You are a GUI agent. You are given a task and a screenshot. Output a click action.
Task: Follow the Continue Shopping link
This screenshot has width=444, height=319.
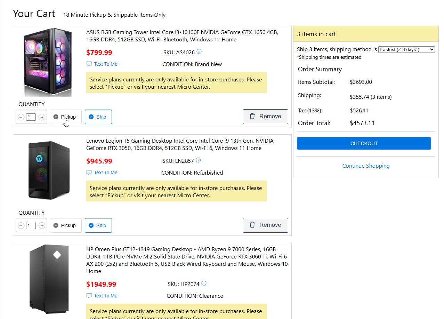[x=366, y=166]
